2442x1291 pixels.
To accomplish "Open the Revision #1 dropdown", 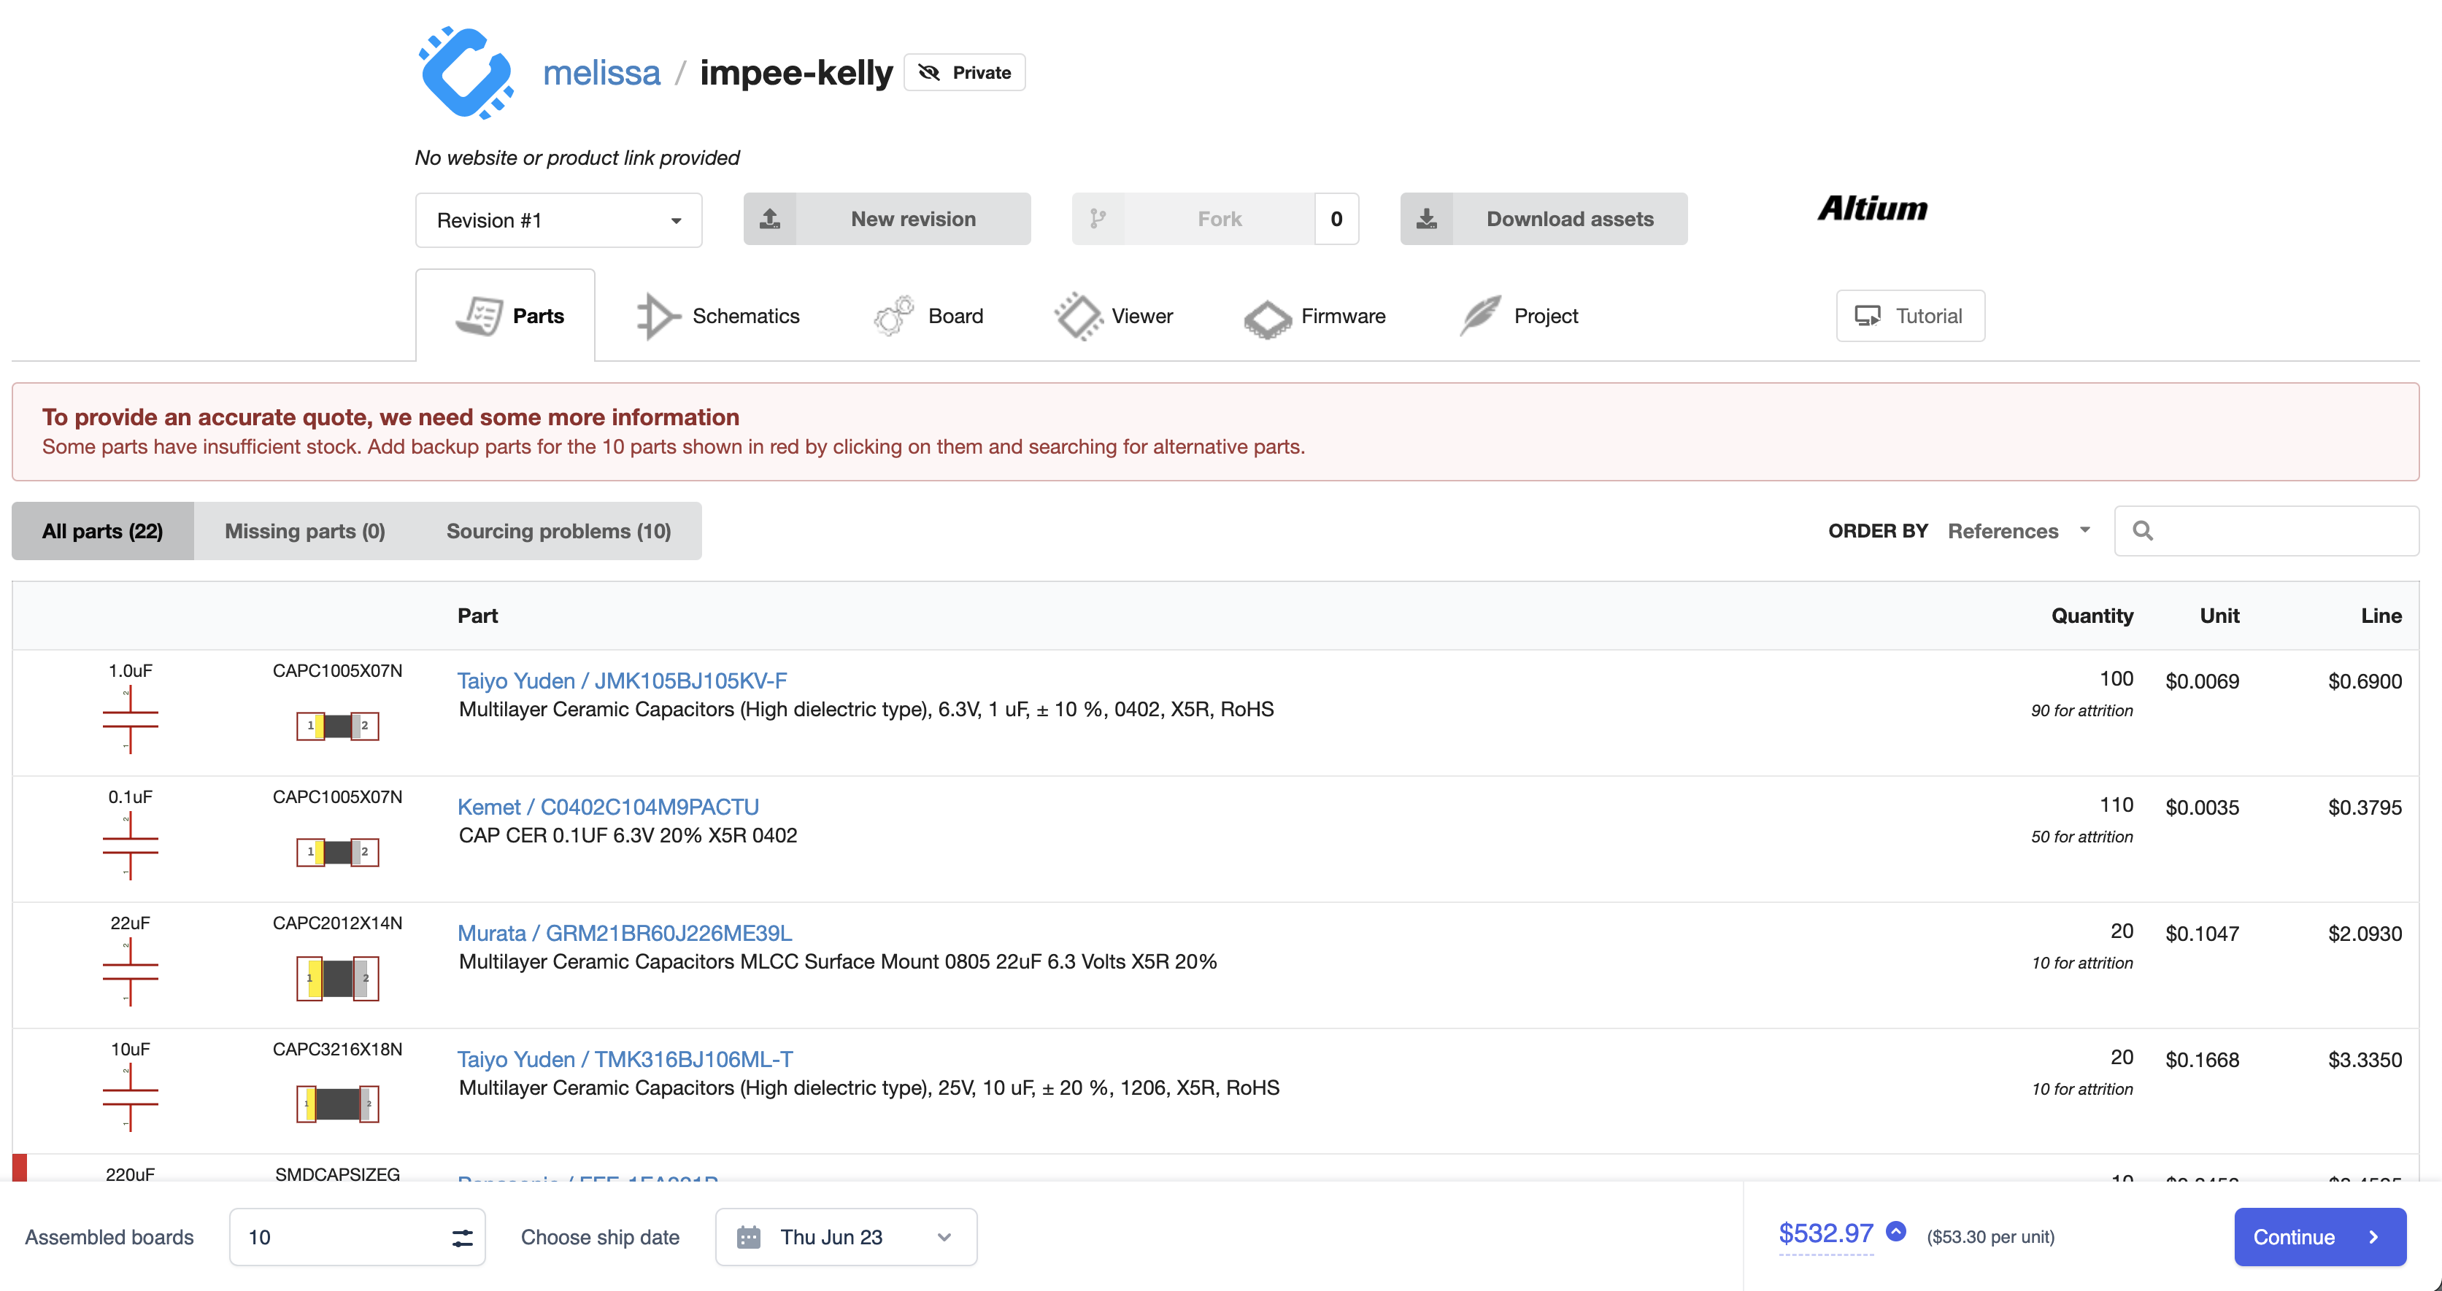I will [x=558, y=220].
